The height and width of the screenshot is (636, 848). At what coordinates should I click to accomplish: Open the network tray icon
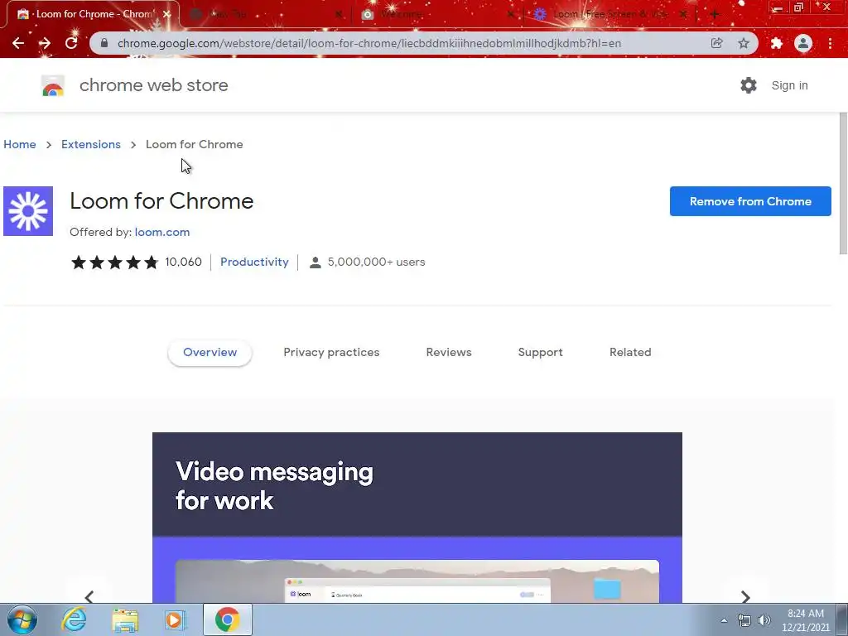(744, 620)
